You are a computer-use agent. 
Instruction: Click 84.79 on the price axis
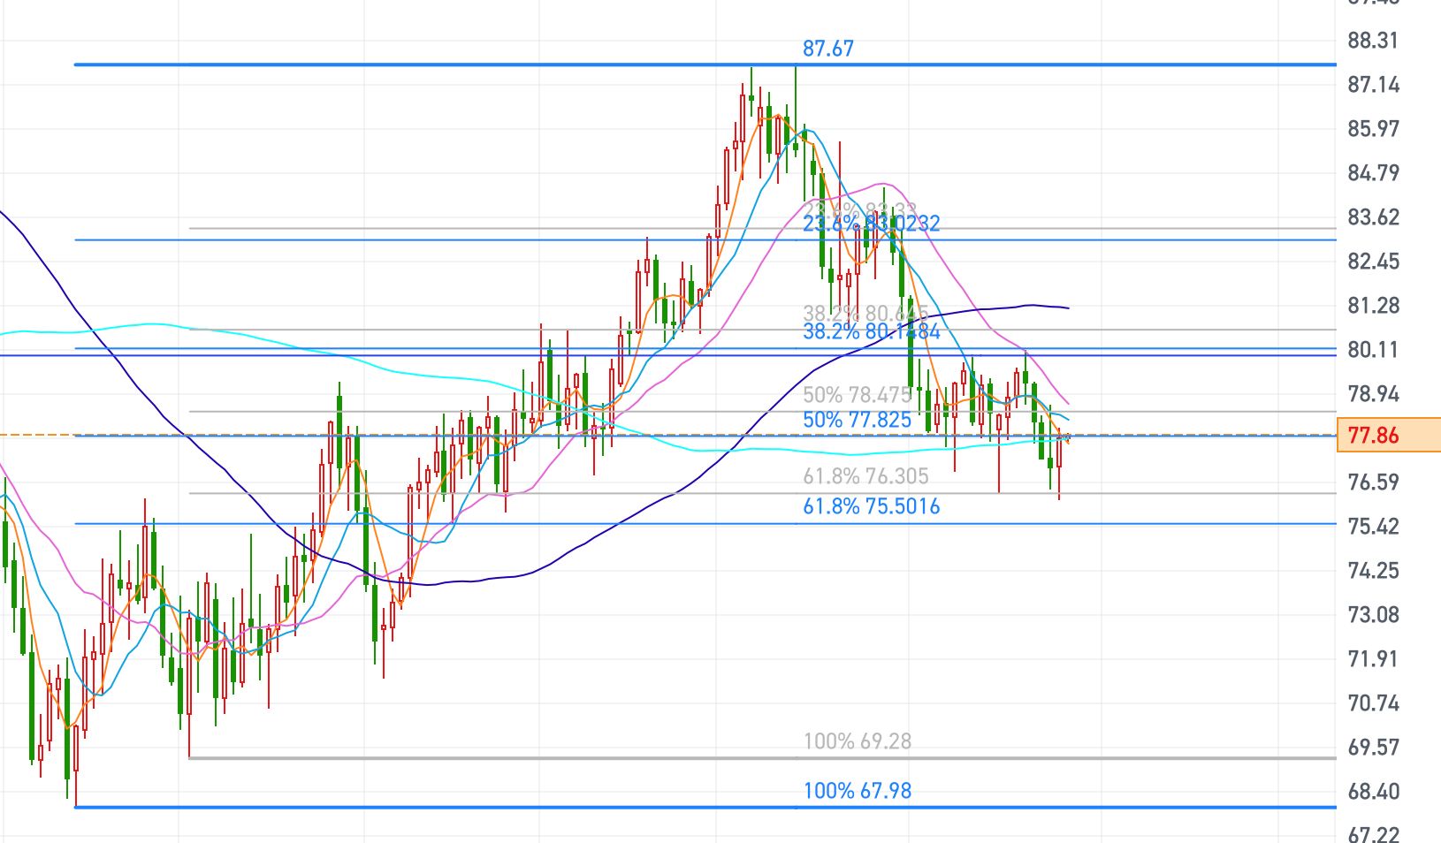[1373, 173]
